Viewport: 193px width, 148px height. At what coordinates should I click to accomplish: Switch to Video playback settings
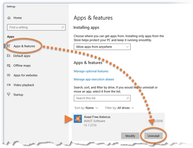click(x=24, y=85)
